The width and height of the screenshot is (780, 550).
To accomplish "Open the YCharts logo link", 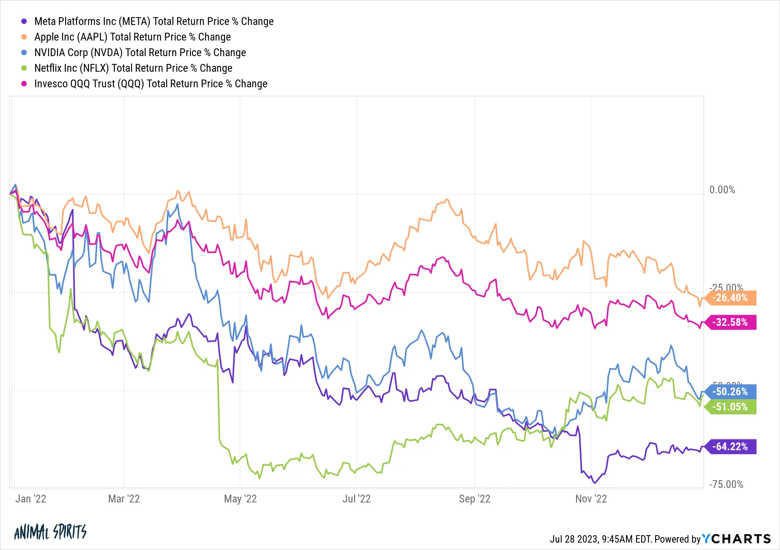I will click(737, 539).
